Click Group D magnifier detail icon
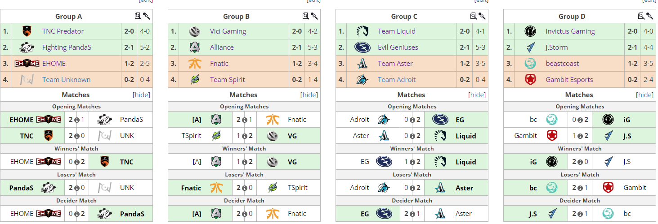 641,16
